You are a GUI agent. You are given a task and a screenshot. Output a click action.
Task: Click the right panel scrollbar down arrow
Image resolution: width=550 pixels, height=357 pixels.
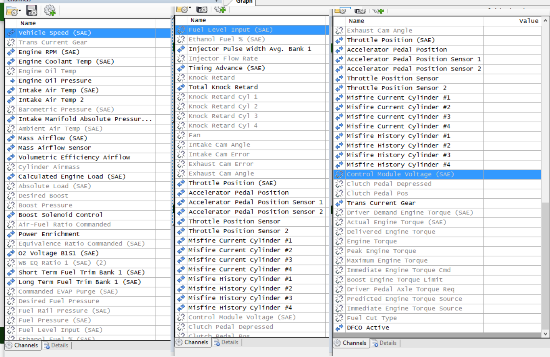coord(545,334)
